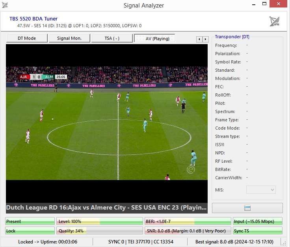290x247 pixels.
Task: Click the BER: <1.0E-7 bar
Action: [x=188, y=221]
